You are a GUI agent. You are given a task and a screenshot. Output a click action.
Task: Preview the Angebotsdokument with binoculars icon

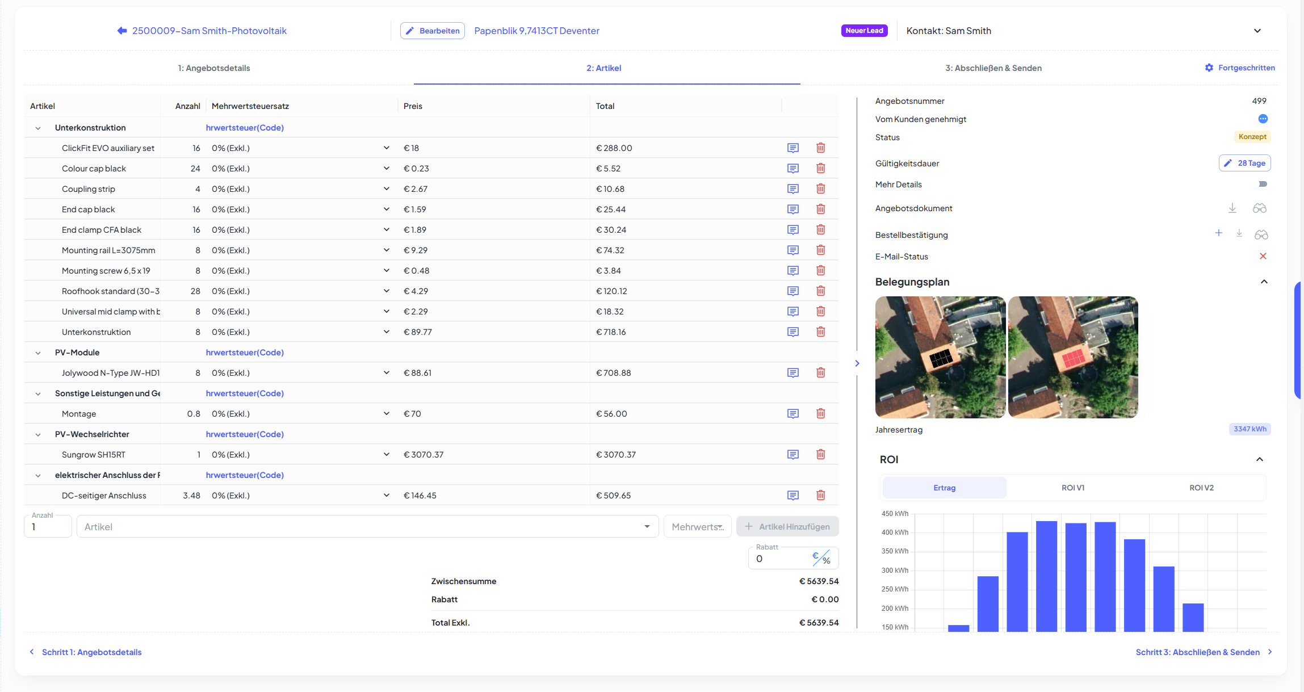coord(1260,208)
